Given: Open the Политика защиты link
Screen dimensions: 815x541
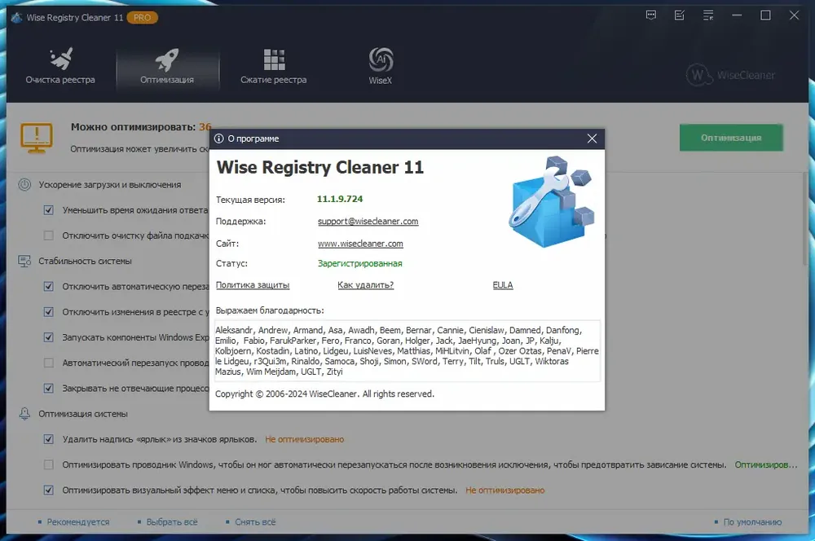Looking at the screenshot, I should [x=253, y=285].
